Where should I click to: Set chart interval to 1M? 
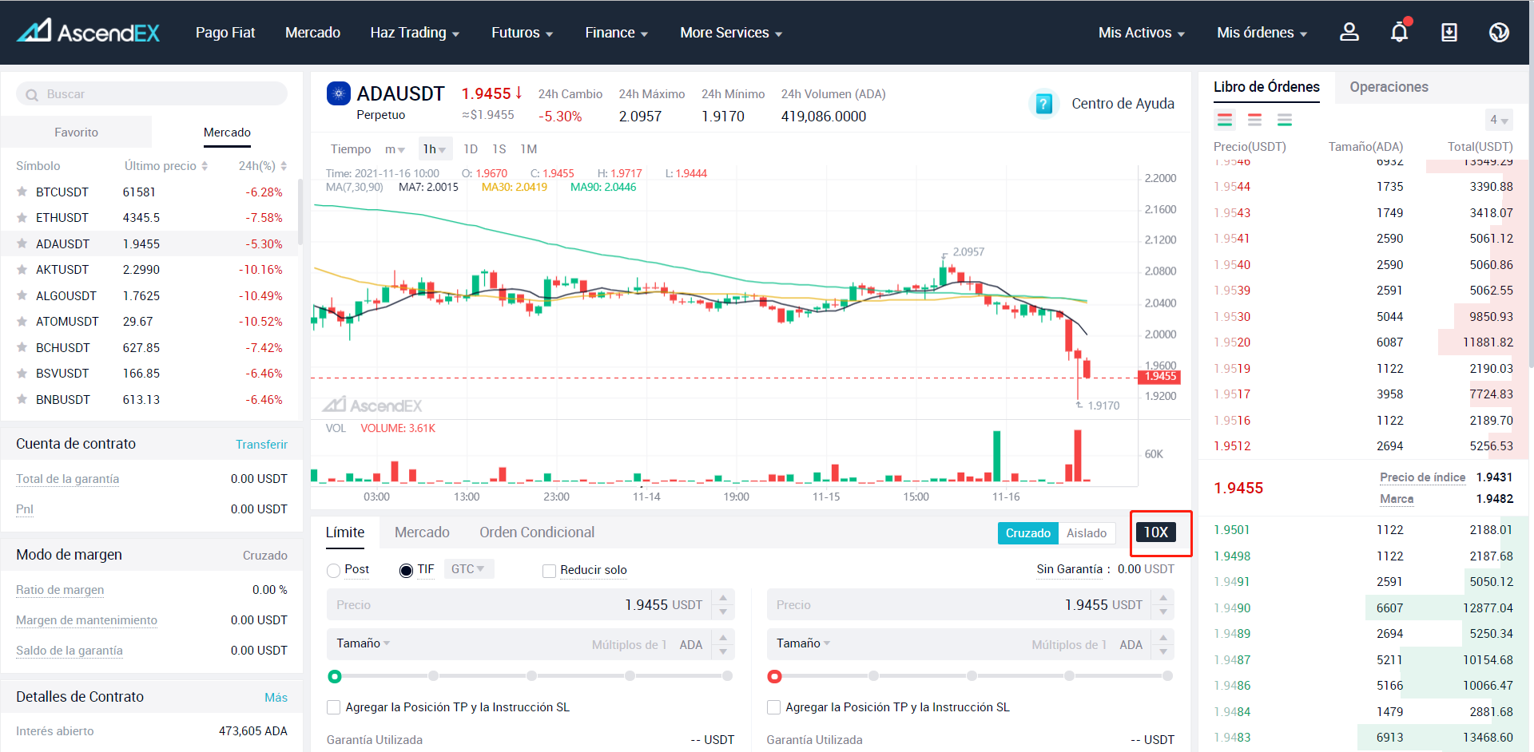pyautogui.click(x=528, y=149)
